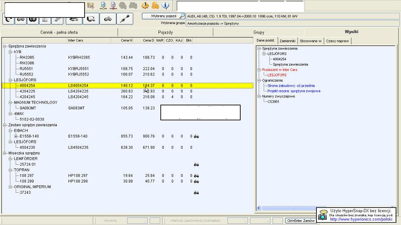Click binoculars icon in 108 297 row
The height and width of the screenshot is (225, 401).
point(196,176)
